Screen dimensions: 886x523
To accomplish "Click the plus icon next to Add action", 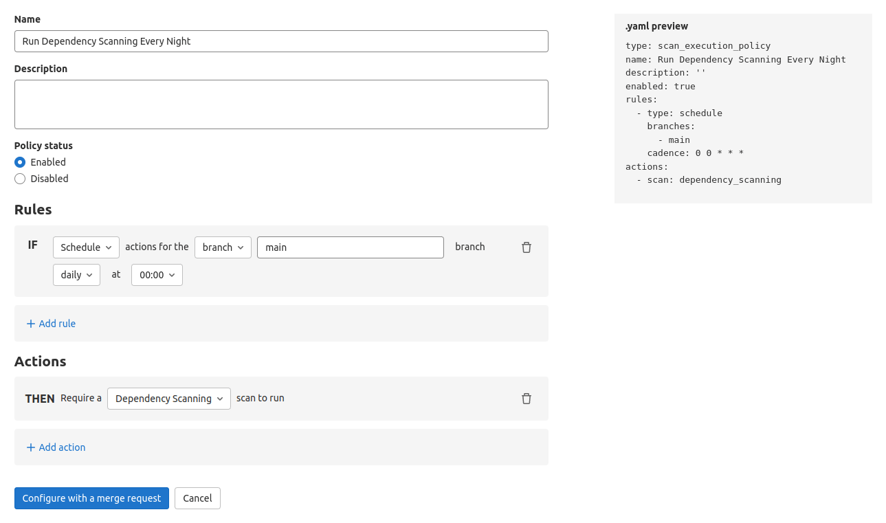I will pos(31,447).
